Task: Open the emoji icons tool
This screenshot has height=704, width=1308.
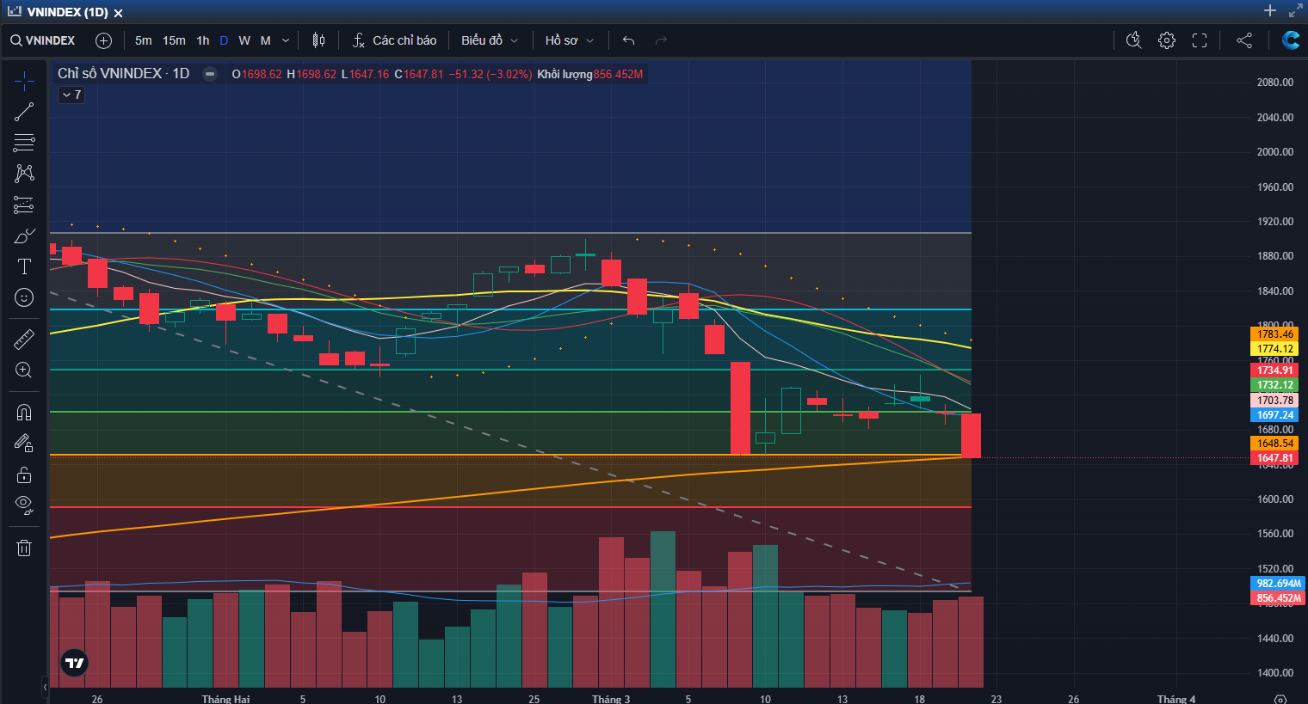Action: [24, 297]
